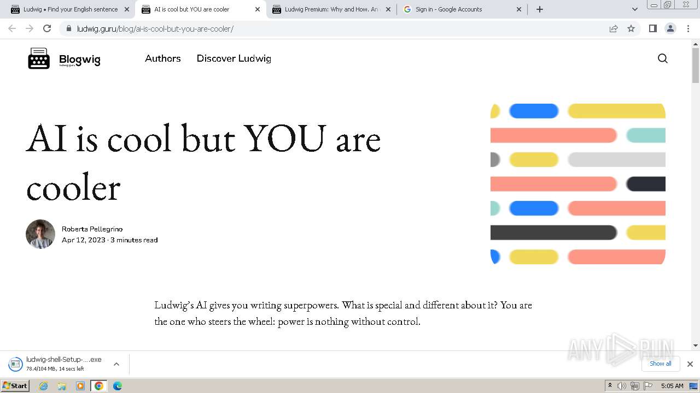Click the 'Apr 12, 2023 · 3 minutes read' text

[110, 240]
